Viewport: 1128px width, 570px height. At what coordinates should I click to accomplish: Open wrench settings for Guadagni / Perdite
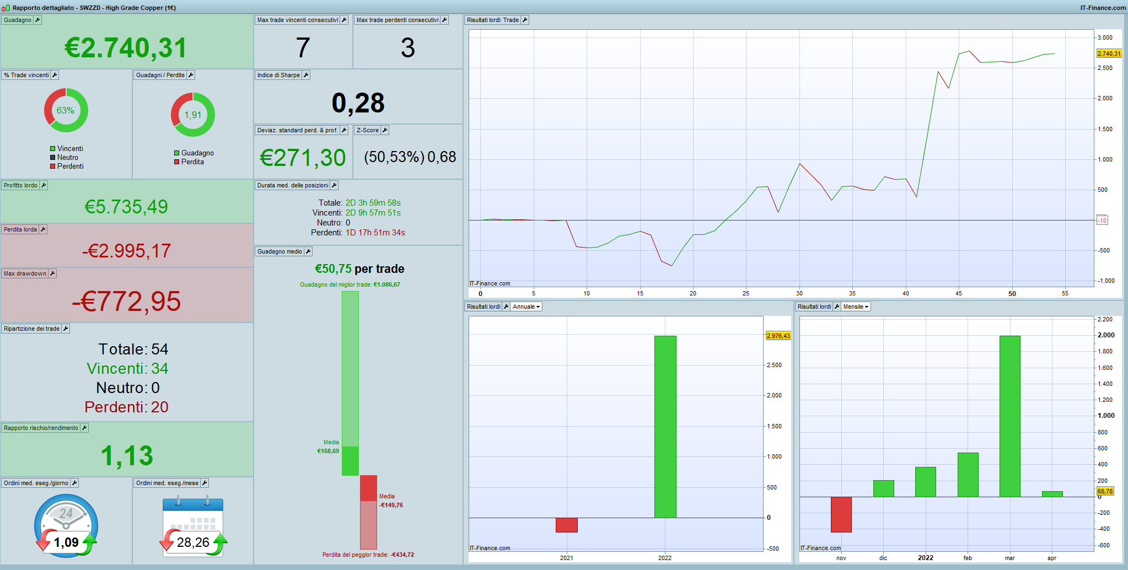point(191,75)
